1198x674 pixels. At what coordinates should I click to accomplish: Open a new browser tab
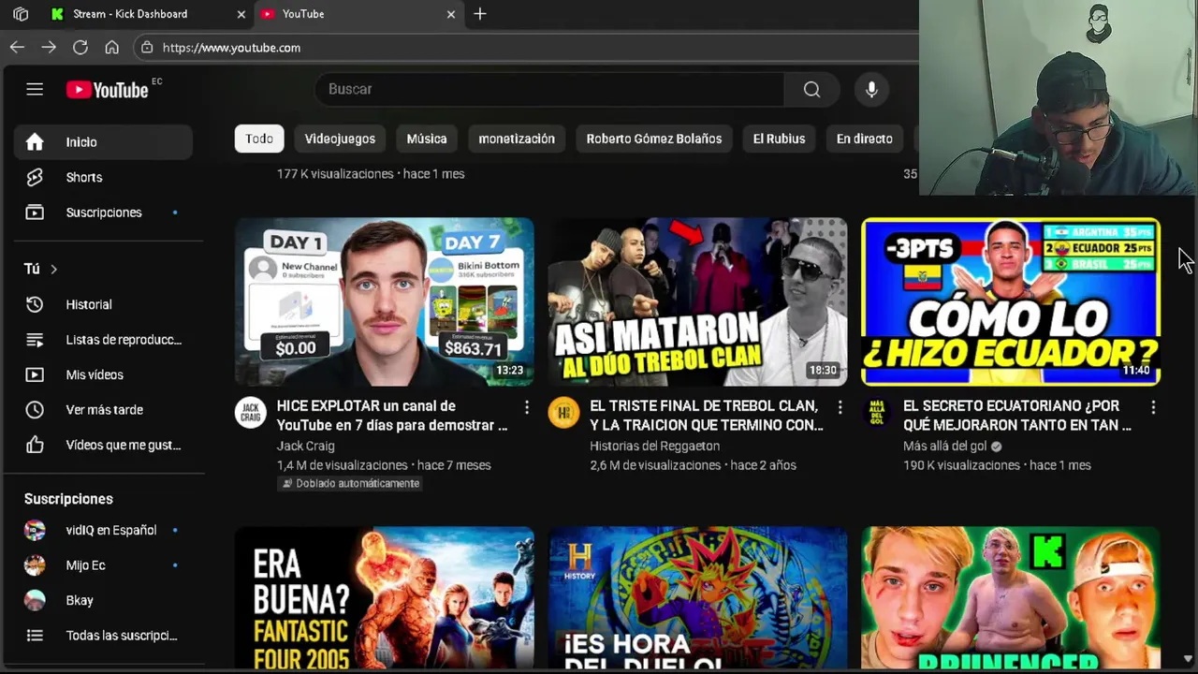pos(480,14)
